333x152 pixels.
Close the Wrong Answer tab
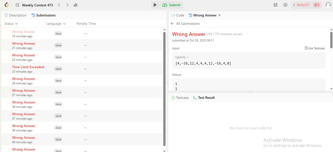220,15
